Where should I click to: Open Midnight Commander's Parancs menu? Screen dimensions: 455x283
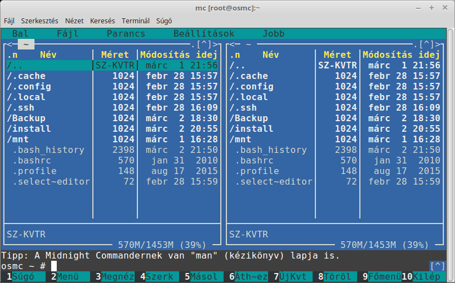pyautogui.click(x=126, y=33)
